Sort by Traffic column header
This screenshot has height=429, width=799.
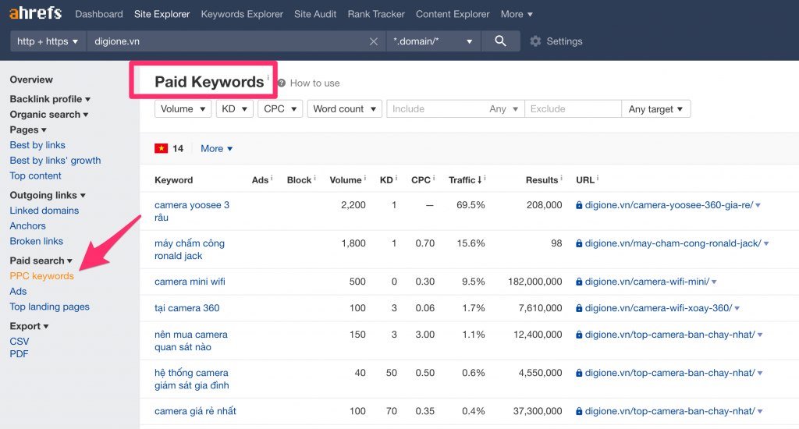pos(465,180)
